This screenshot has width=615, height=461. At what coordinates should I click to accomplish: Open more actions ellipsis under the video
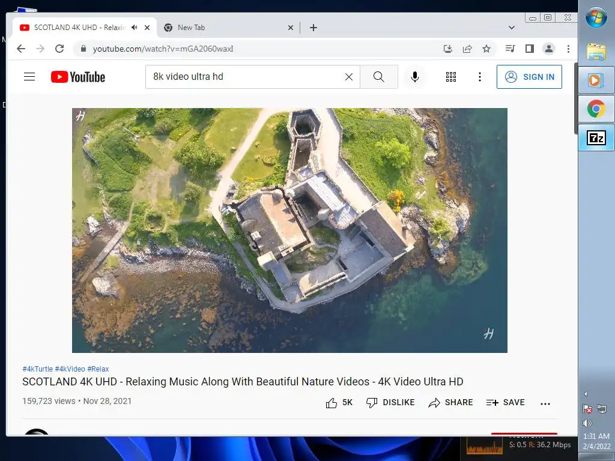coord(545,403)
